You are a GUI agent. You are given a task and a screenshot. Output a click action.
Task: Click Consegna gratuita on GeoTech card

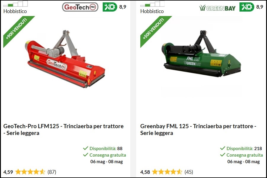click(108, 155)
